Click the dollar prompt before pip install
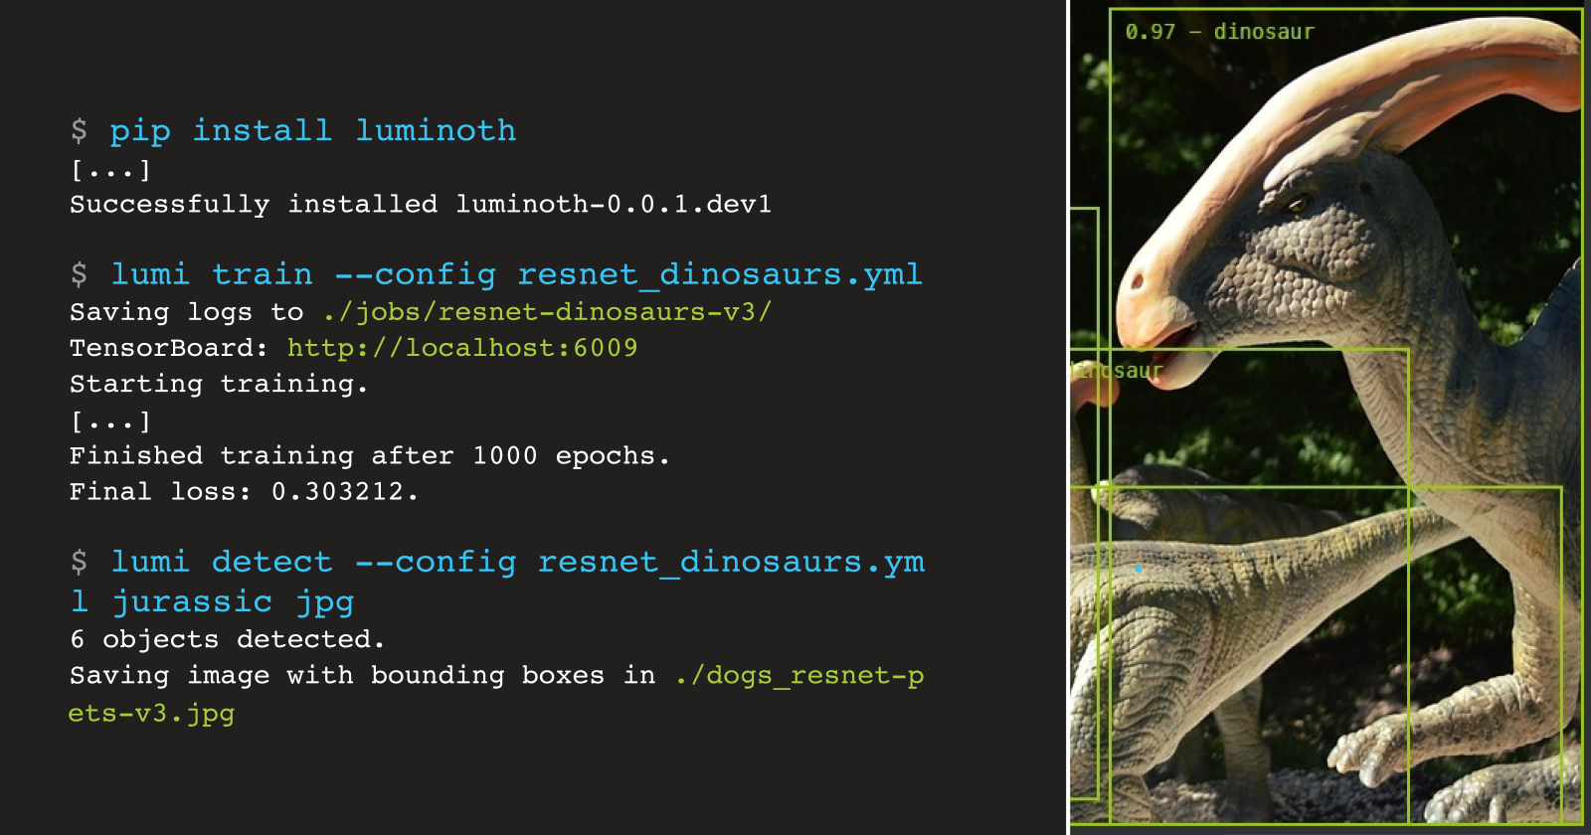This screenshot has height=835, width=1591. click(x=80, y=131)
